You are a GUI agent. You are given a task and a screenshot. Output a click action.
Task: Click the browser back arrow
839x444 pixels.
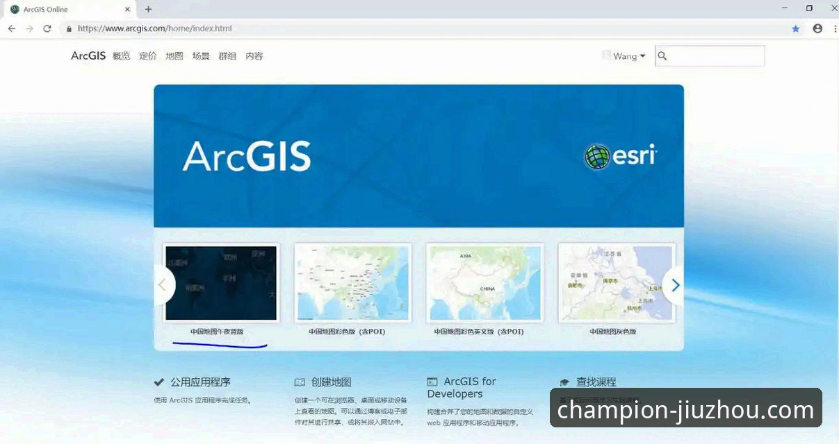coord(12,28)
